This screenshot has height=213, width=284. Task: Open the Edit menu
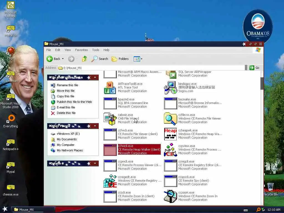point(58,50)
